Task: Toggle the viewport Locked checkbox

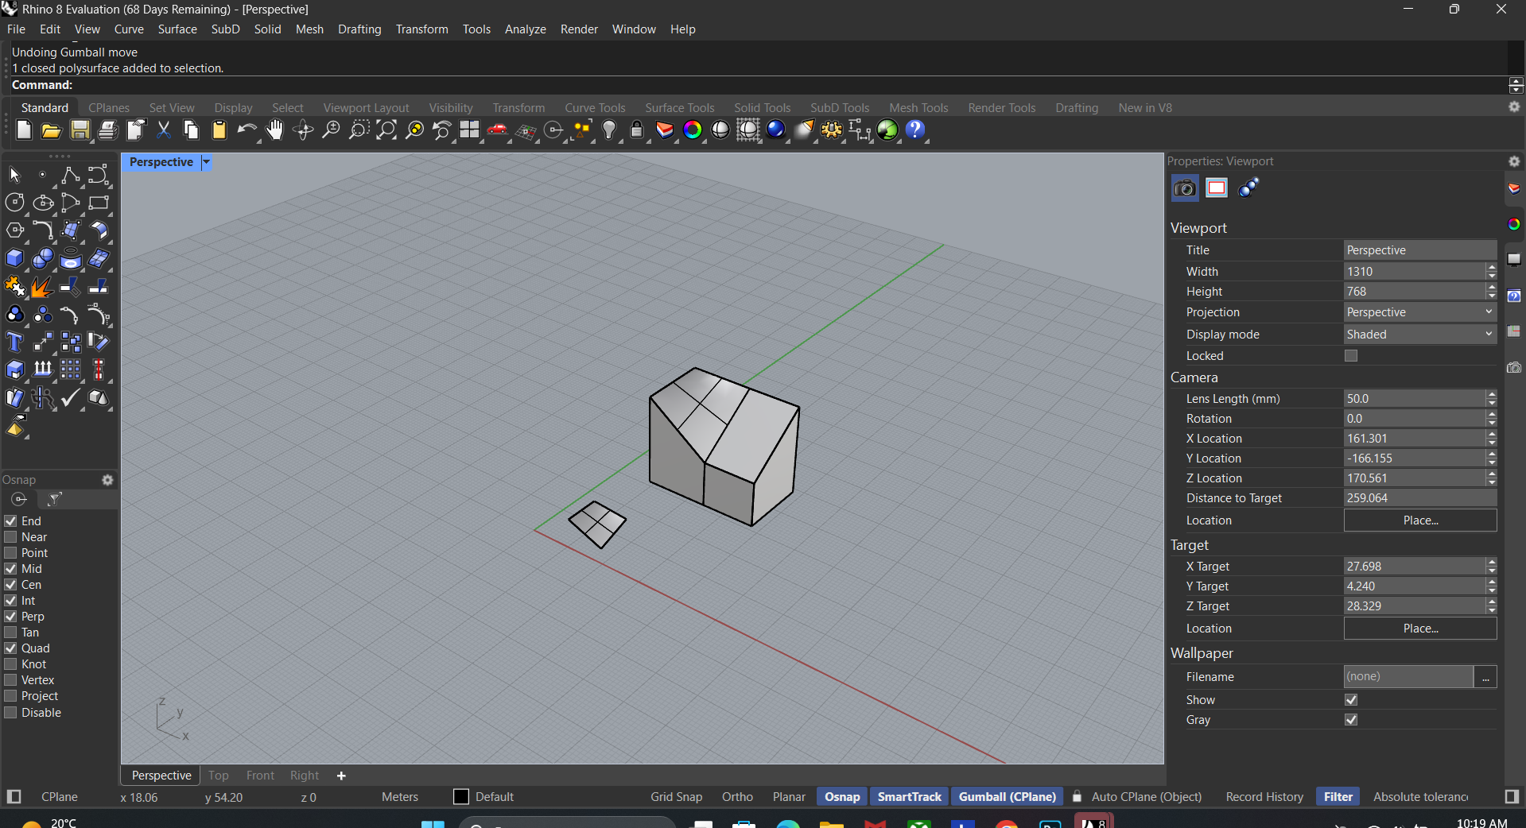Action: (x=1351, y=356)
